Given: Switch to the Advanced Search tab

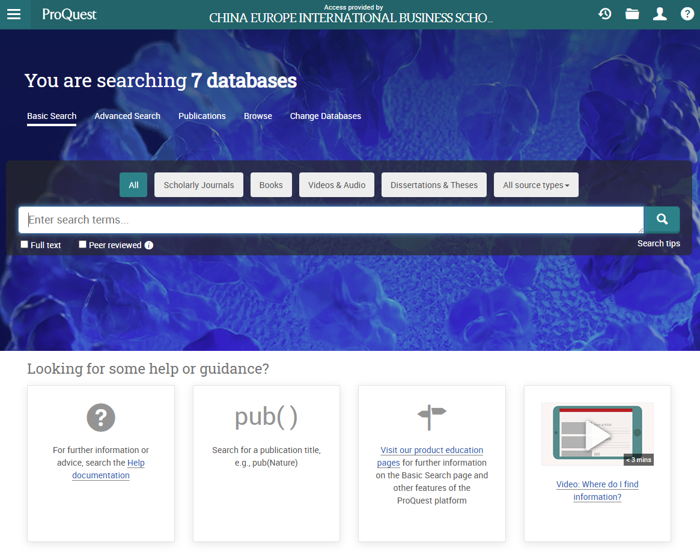Looking at the screenshot, I should pos(127,116).
